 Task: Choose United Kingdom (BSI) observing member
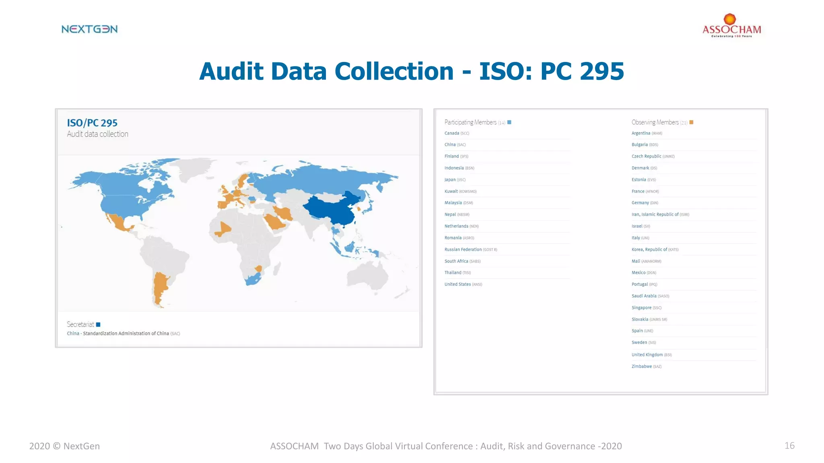click(652, 354)
